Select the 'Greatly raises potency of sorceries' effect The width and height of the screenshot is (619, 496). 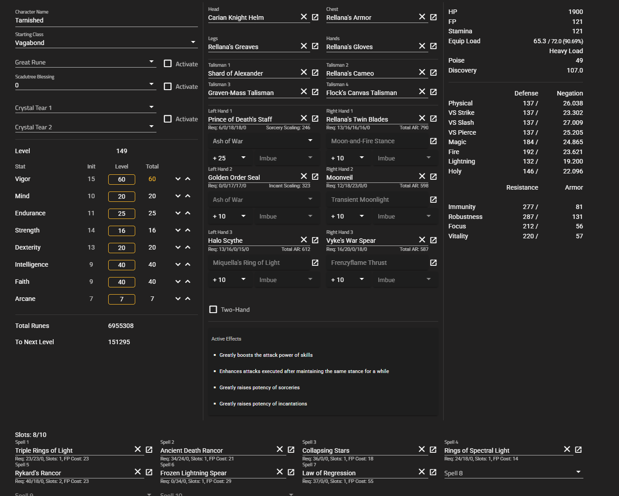coord(260,387)
